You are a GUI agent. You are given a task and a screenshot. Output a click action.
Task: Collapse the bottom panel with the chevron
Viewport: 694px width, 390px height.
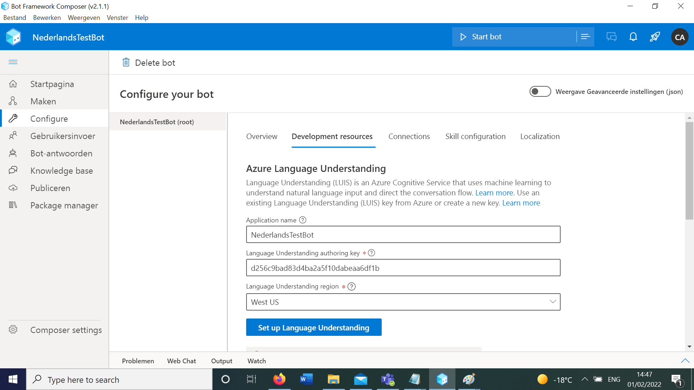685,360
